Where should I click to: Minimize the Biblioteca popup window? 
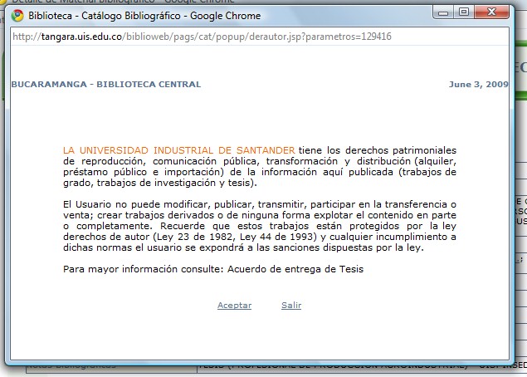pyautogui.click(x=444, y=12)
